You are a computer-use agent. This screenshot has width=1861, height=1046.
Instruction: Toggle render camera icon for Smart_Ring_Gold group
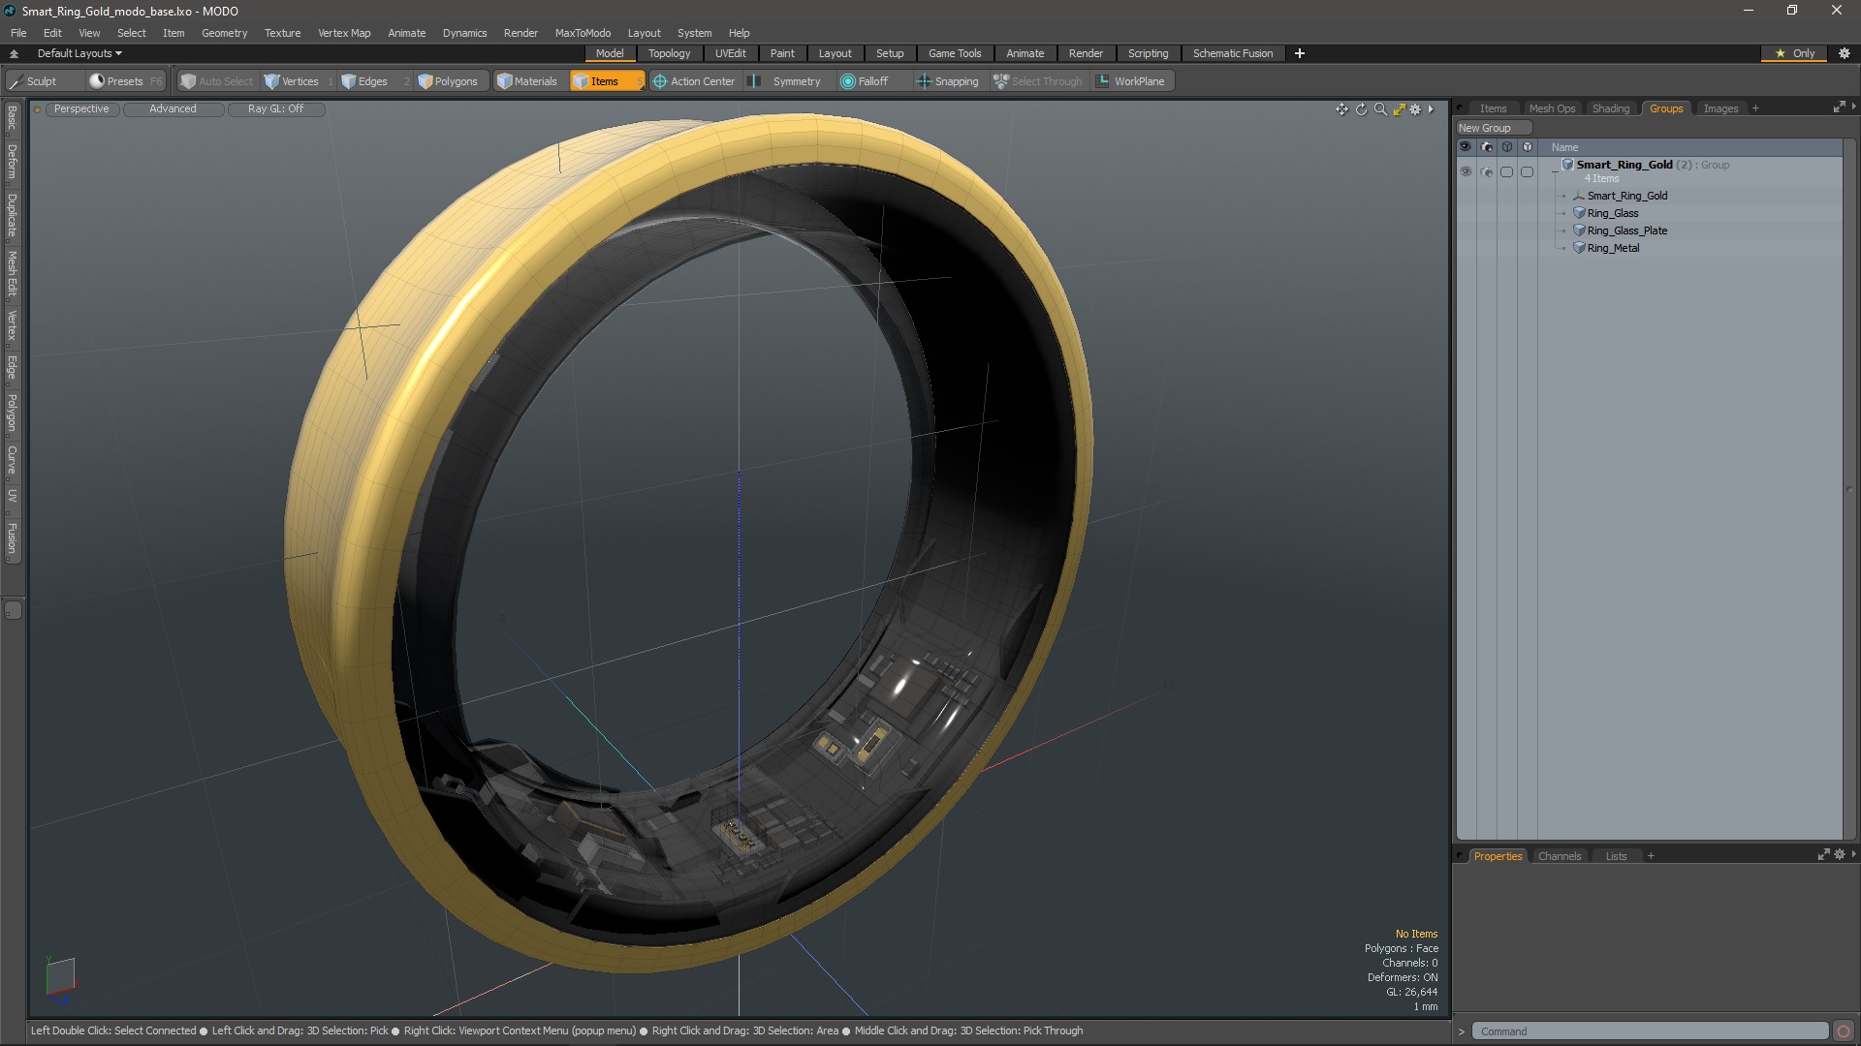1487,171
